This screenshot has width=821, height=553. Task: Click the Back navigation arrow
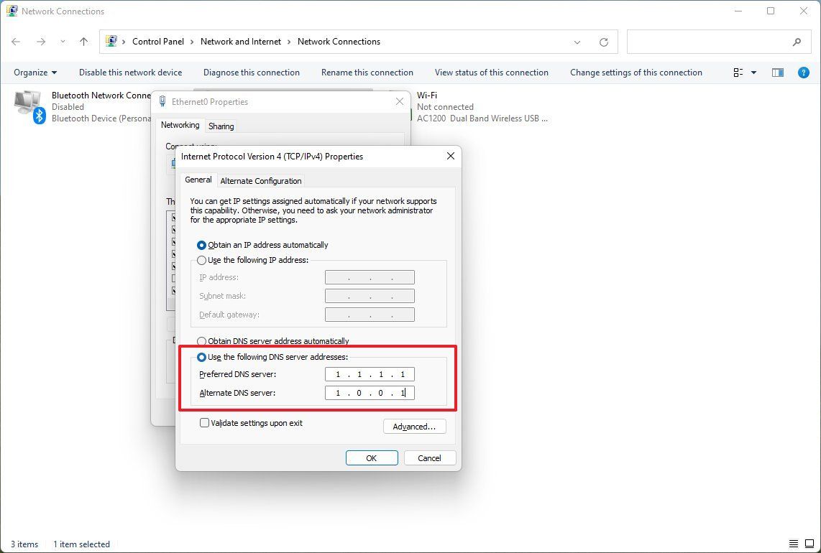pyautogui.click(x=16, y=42)
